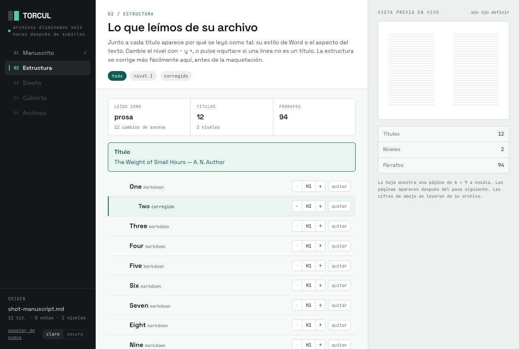519x349 pixels.
Task: Remove heading Seven with quitar
Action: click(x=339, y=305)
